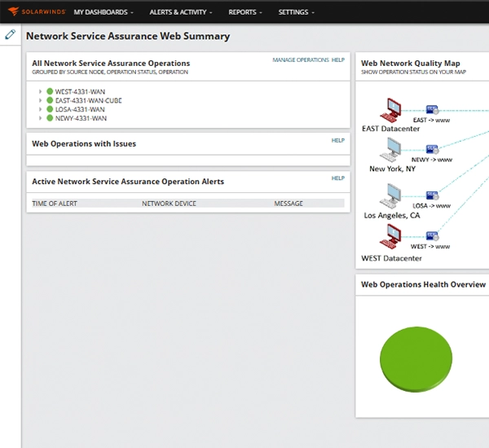Click green status dot for LOSA-4331-WAN
This screenshot has width=489, height=448.
(50, 109)
